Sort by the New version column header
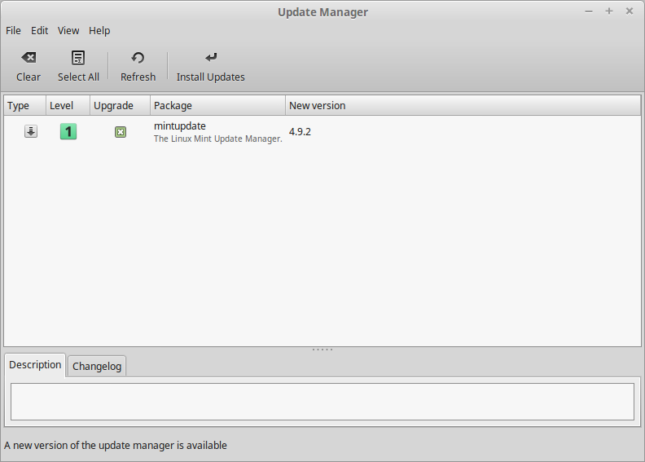 tap(463, 106)
